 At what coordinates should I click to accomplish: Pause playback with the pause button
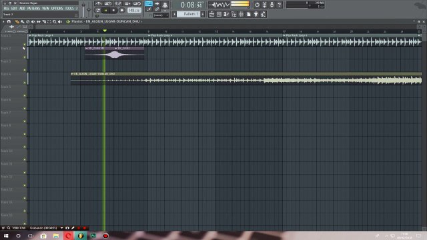pyautogui.click(x=105, y=11)
